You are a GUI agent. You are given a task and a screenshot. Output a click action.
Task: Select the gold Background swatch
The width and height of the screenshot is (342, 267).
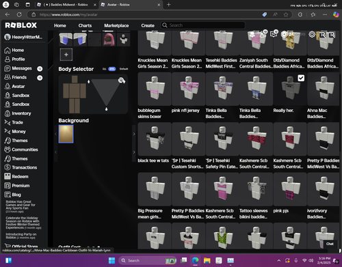(x=66, y=134)
